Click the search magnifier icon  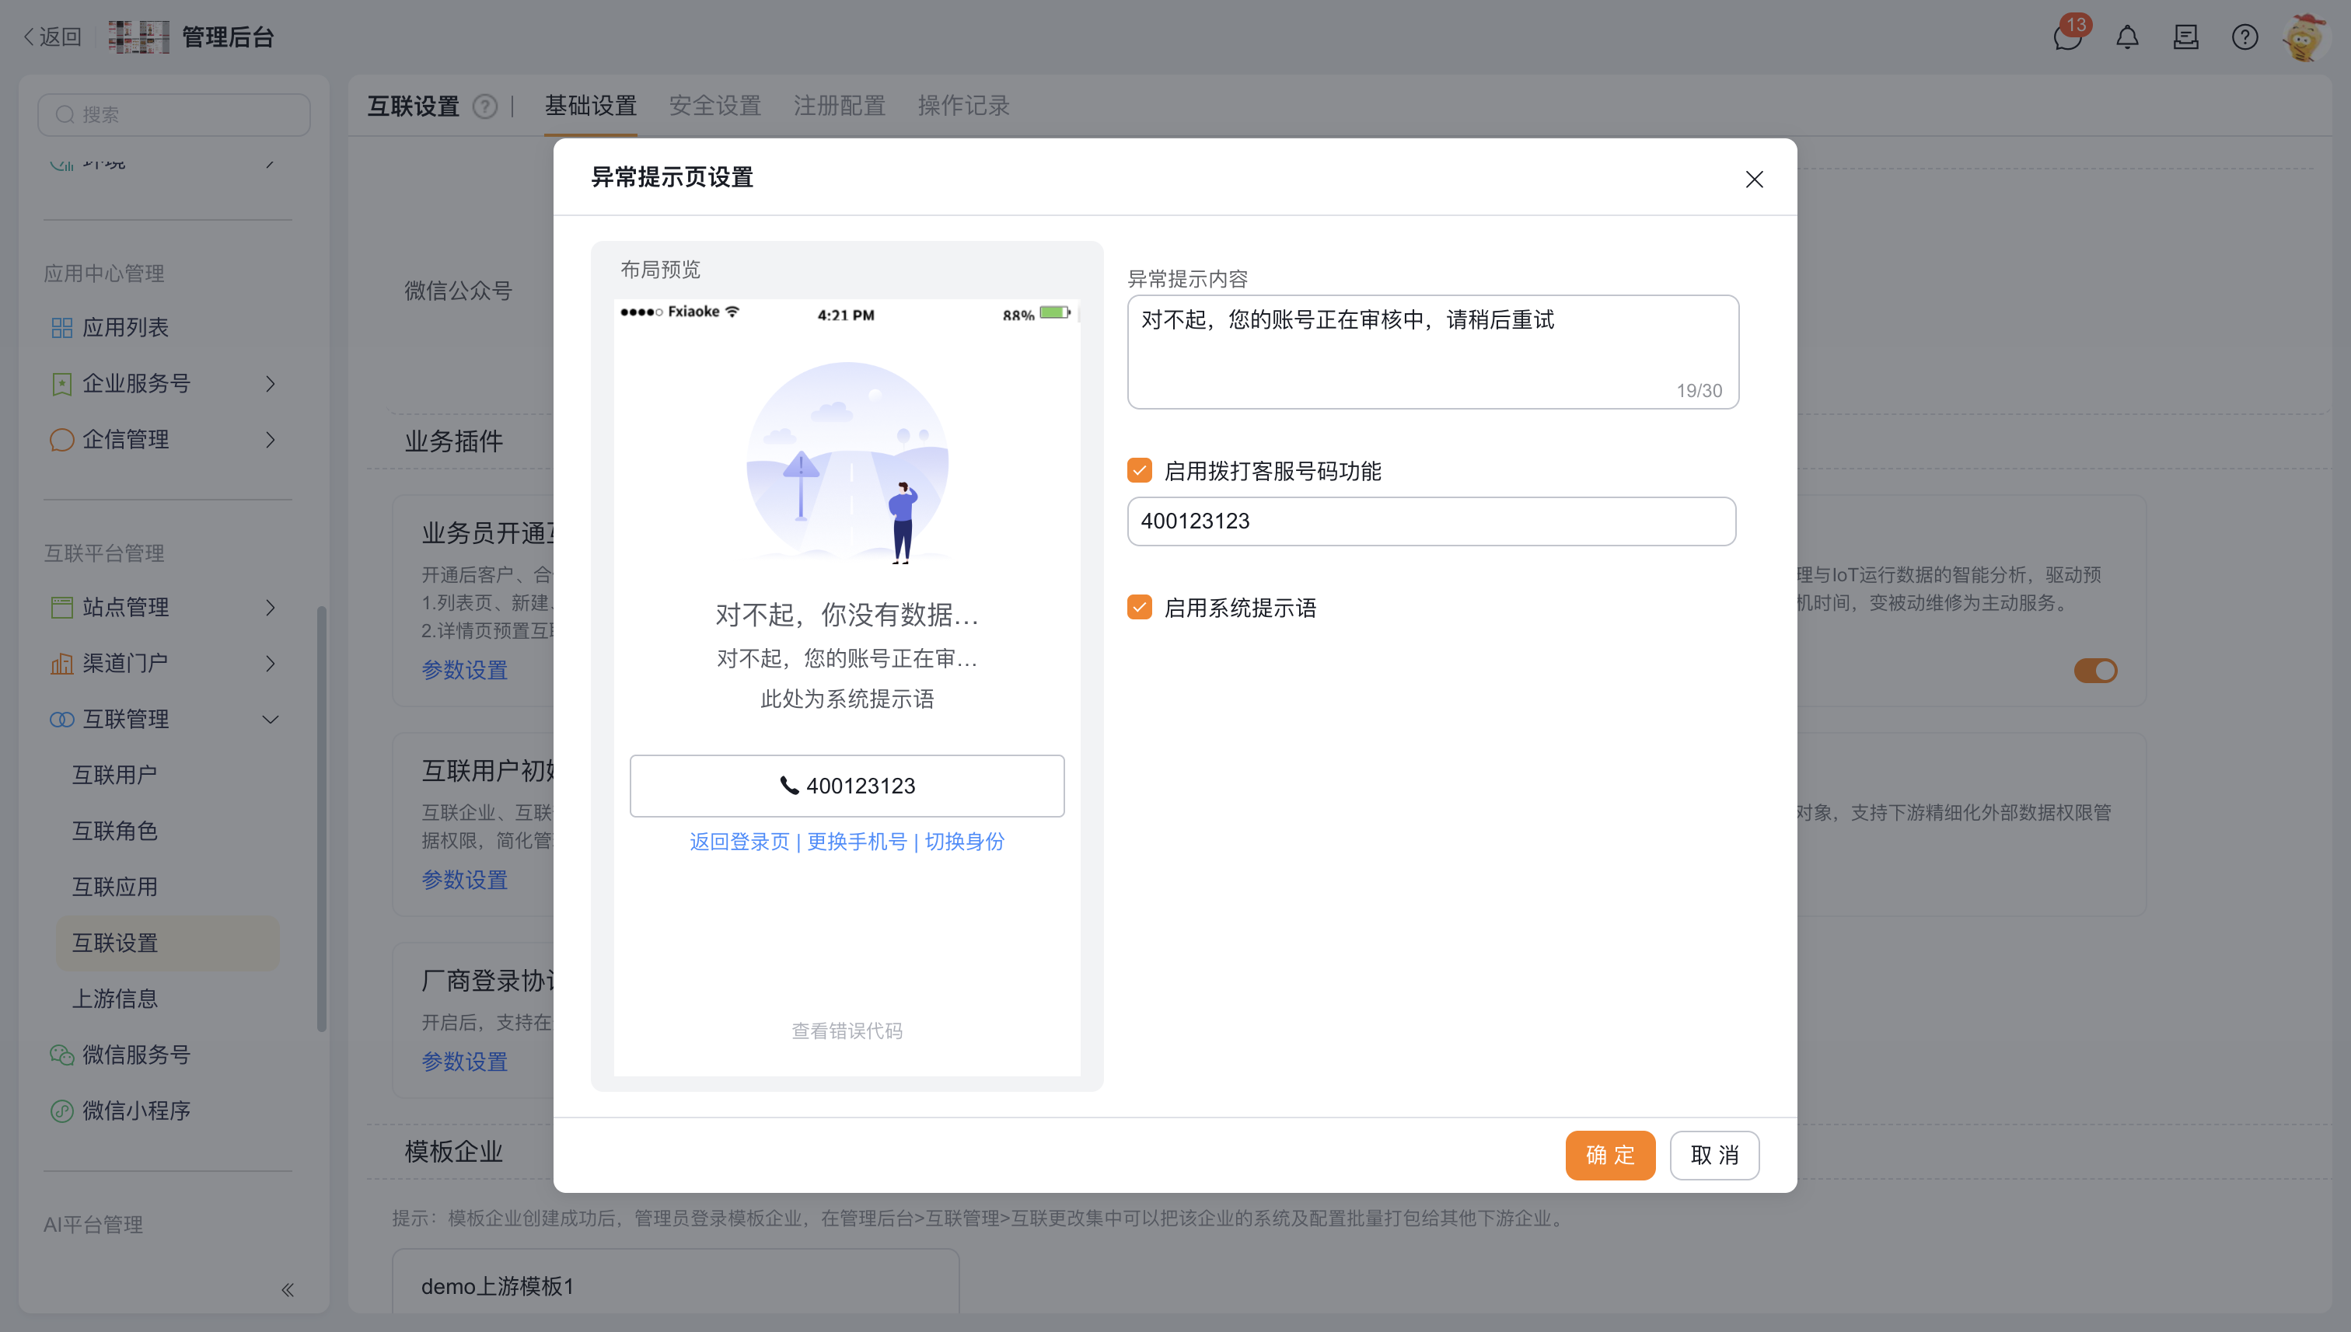[x=64, y=114]
